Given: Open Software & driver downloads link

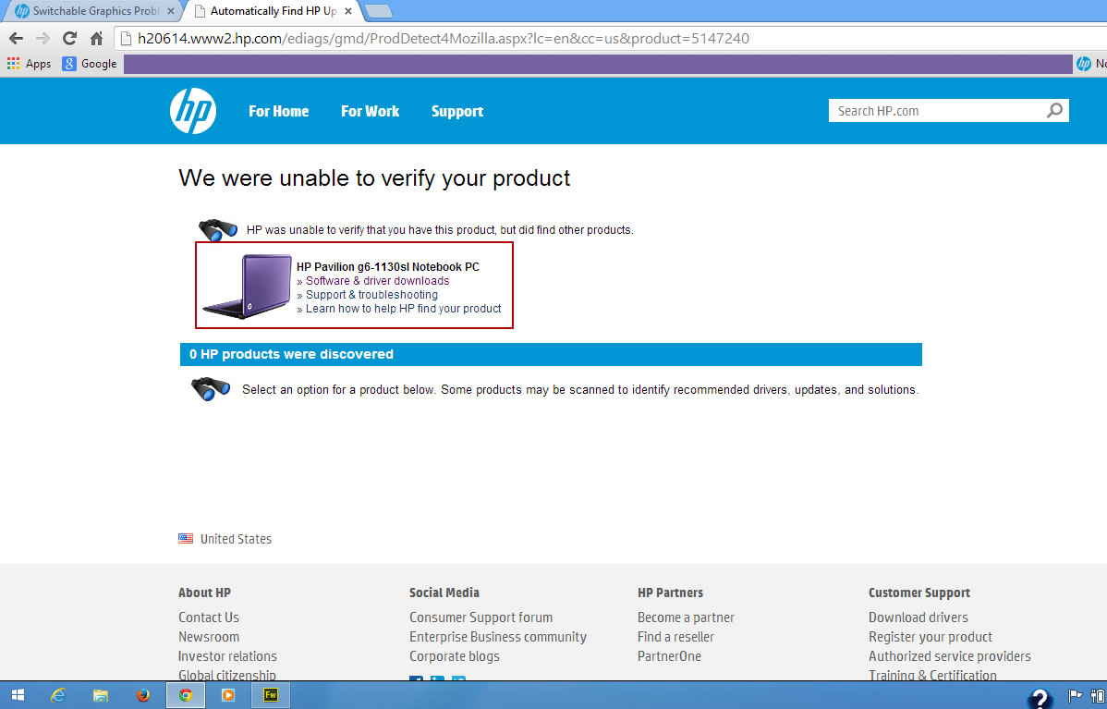Looking at the screenshot, I should tap(377, 280).
